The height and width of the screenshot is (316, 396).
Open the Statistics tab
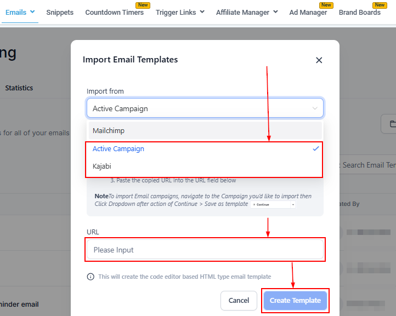[19, 88]
